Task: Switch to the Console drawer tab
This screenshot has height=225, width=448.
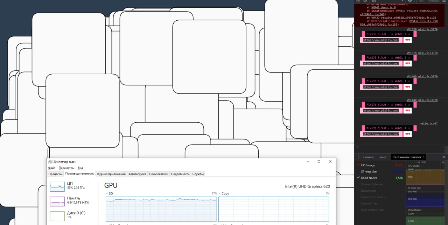Action: pos(369,157)
